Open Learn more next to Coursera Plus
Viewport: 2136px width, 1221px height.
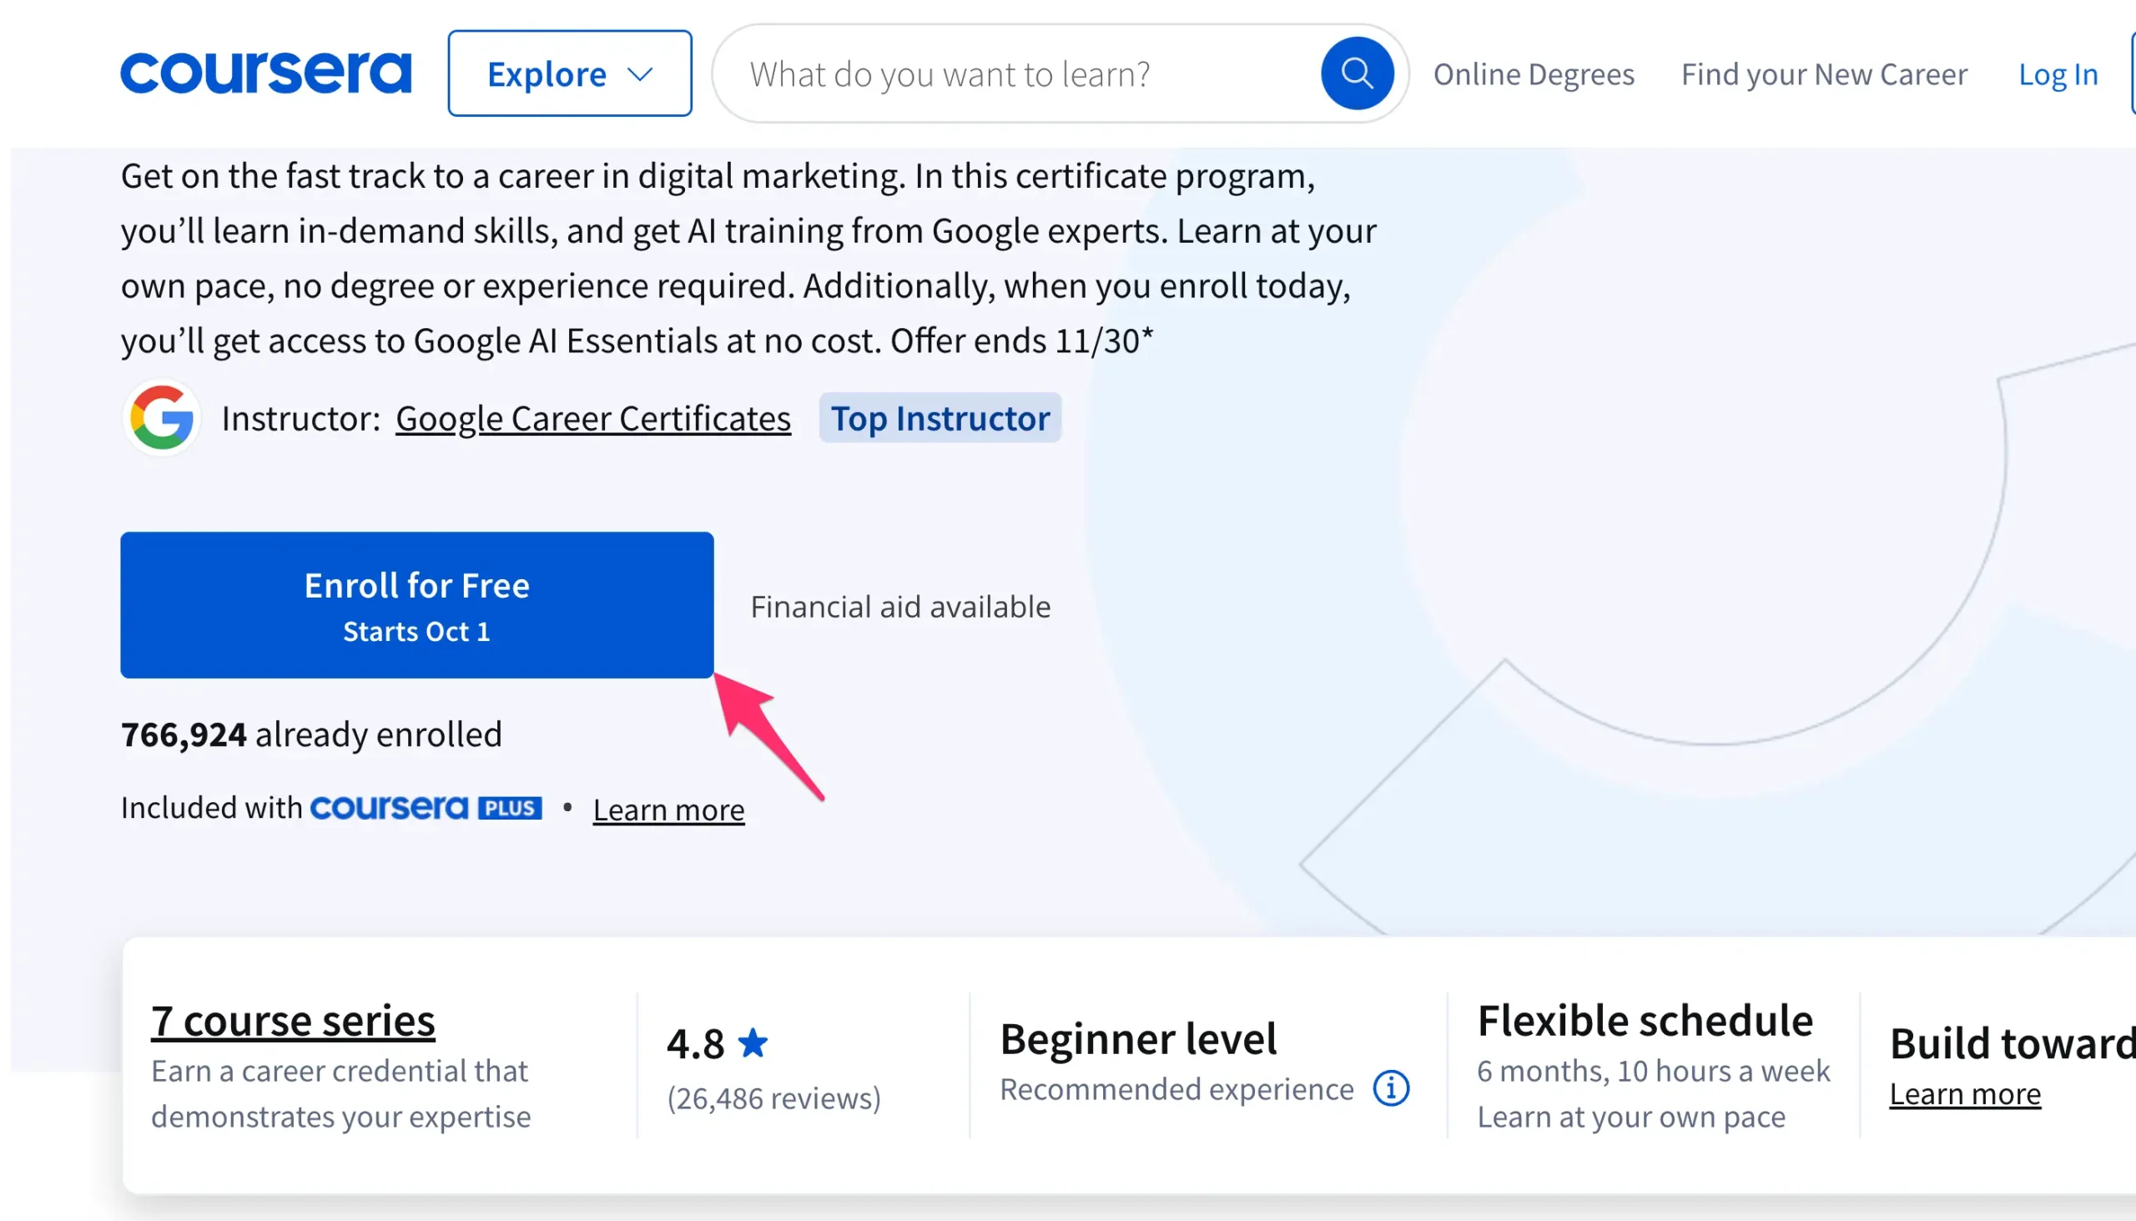point(668,810)
